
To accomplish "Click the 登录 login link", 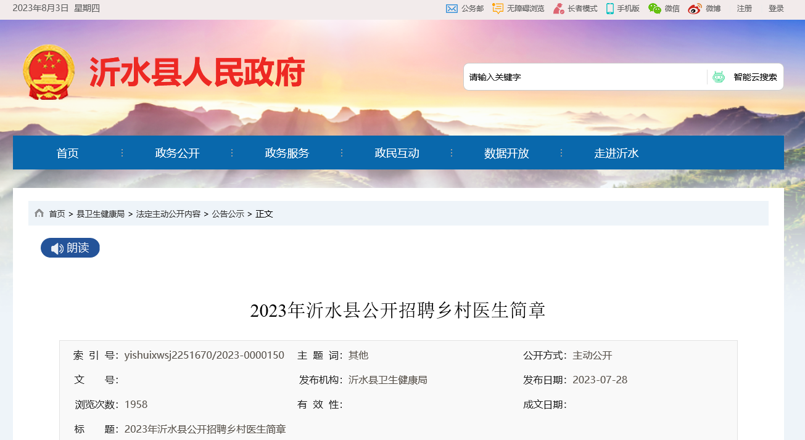I will coord(776,9).
